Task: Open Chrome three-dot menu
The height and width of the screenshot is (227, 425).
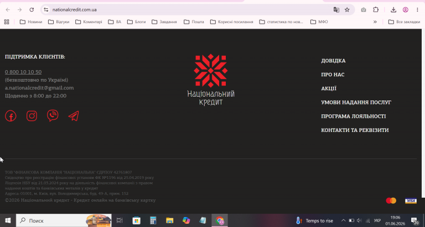Action: [417, 10]
